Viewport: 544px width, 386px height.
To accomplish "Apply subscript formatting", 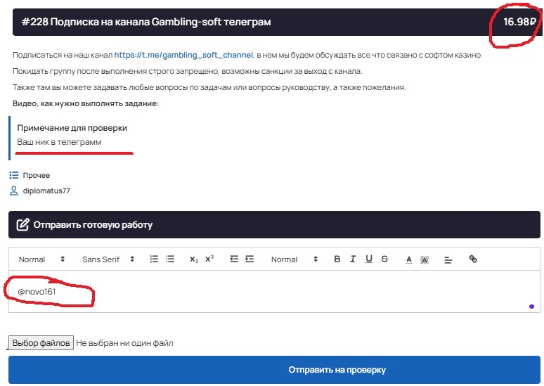I will [x=194, y=259].
